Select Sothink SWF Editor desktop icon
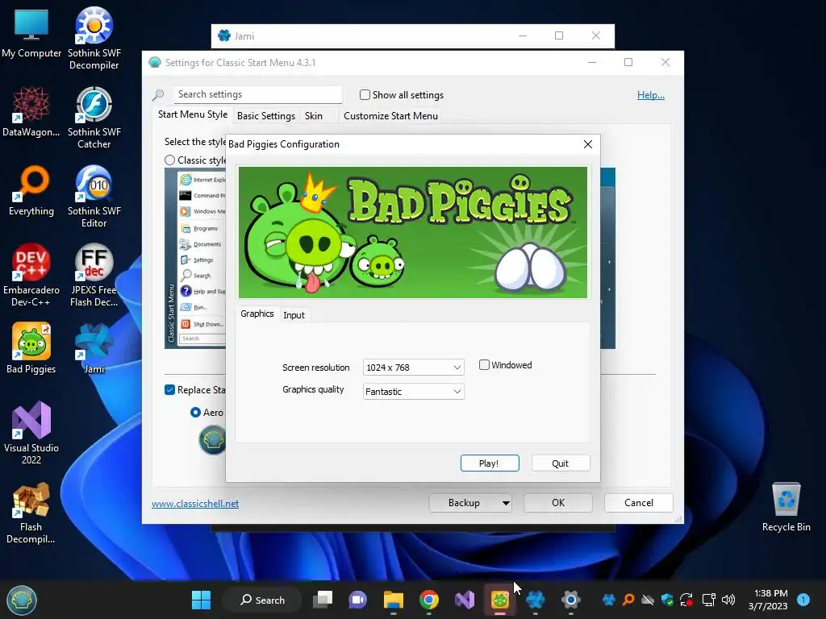This screenshot has height=619, width=826. [94, 197]
